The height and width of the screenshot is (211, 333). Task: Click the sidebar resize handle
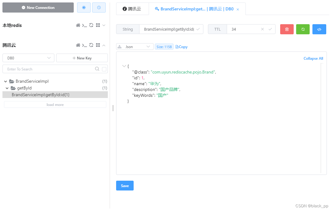[x=113, y=108]
